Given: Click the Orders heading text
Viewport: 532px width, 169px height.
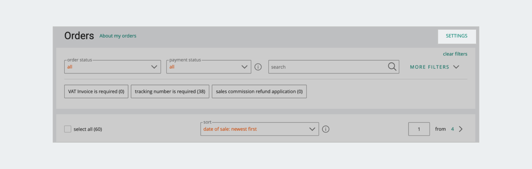Looking at the screenshot, I should tap(79, 36).
